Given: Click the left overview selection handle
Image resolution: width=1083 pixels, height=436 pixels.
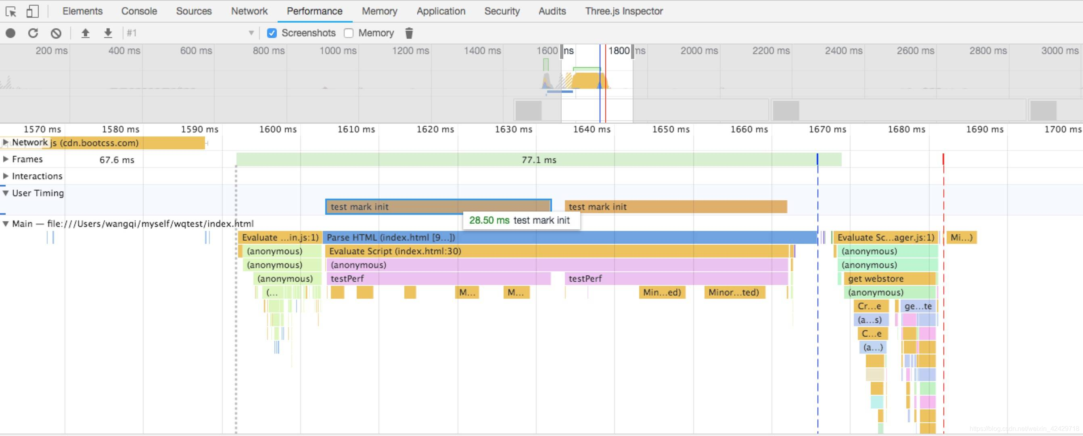Looking at the screenshot, I should [x=561, y=52].
